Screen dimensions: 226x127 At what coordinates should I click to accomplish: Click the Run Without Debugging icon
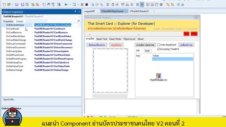75,5
